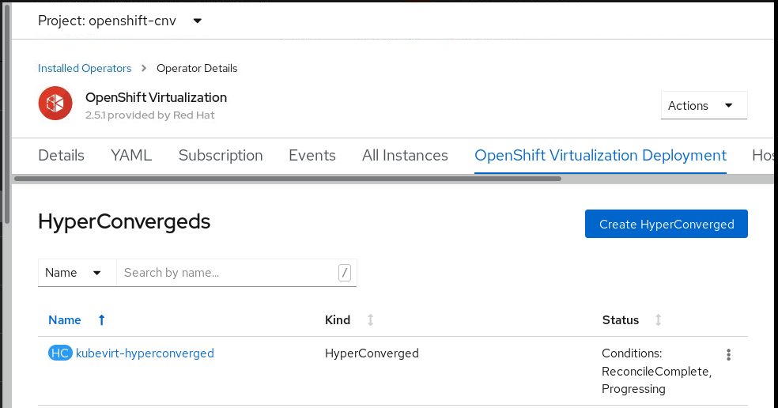Select the All Instances tab
The image size is (778, 408).
pyautogui.click(x=405, y=156)
